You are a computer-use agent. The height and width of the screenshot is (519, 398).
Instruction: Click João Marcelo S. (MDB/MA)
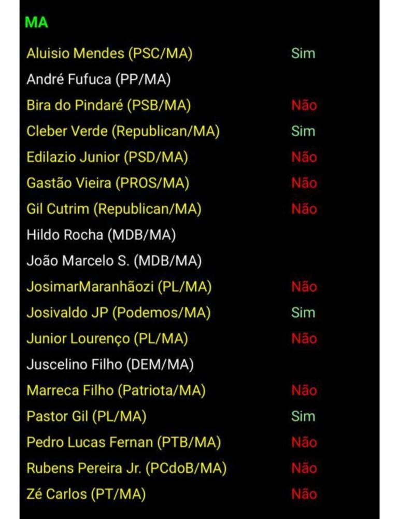point(113,261)
